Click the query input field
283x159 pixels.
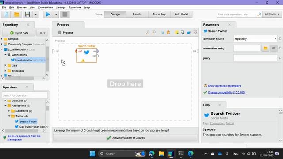[255, 58]
